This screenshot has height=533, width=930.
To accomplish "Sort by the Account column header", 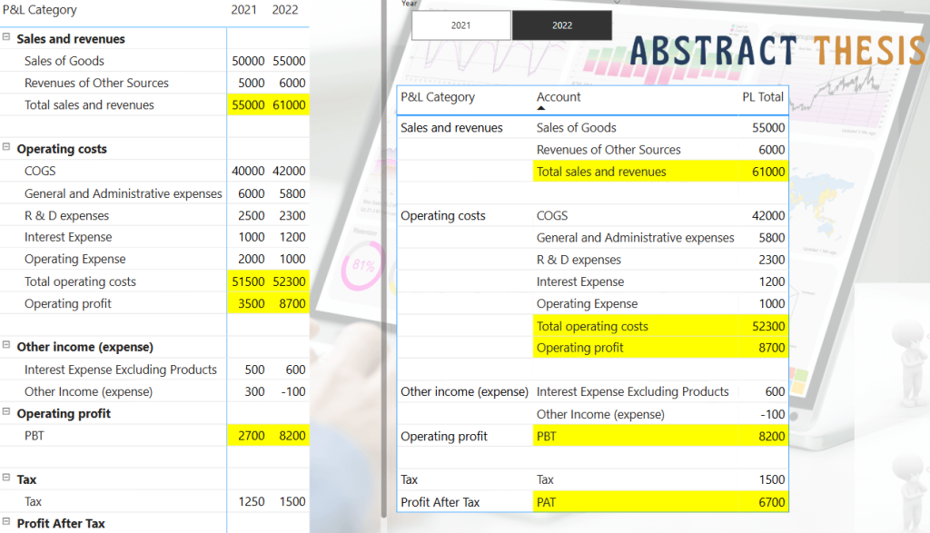I will tap(559, 97).
